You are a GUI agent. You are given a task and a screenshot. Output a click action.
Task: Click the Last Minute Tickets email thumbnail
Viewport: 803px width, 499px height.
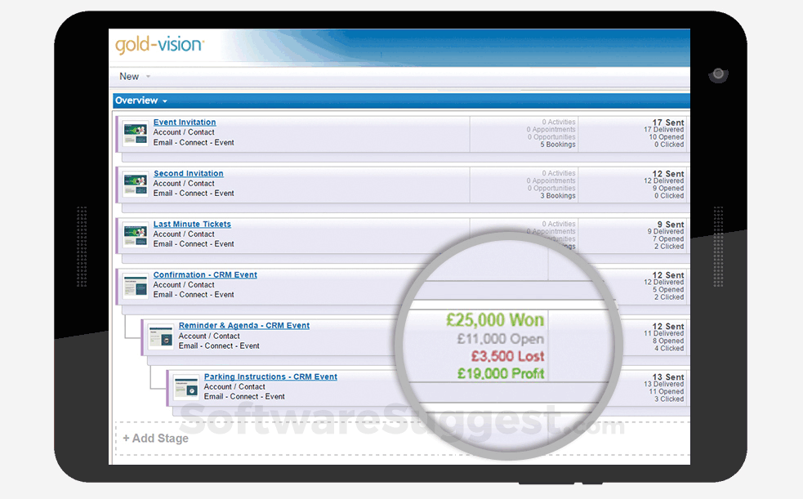(x=136, y=234)
